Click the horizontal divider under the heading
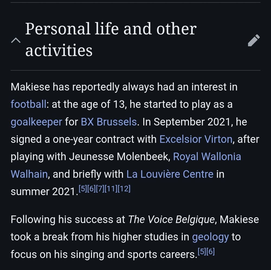The width and height of the screenshot is (271, 270). pos(135,71)
